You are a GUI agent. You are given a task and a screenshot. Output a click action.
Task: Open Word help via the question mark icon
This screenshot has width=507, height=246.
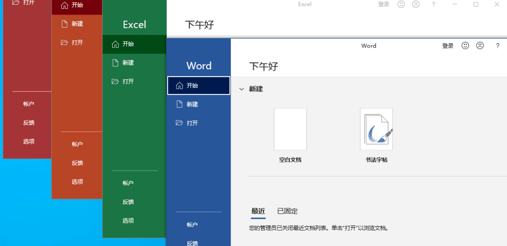point(498,46)
